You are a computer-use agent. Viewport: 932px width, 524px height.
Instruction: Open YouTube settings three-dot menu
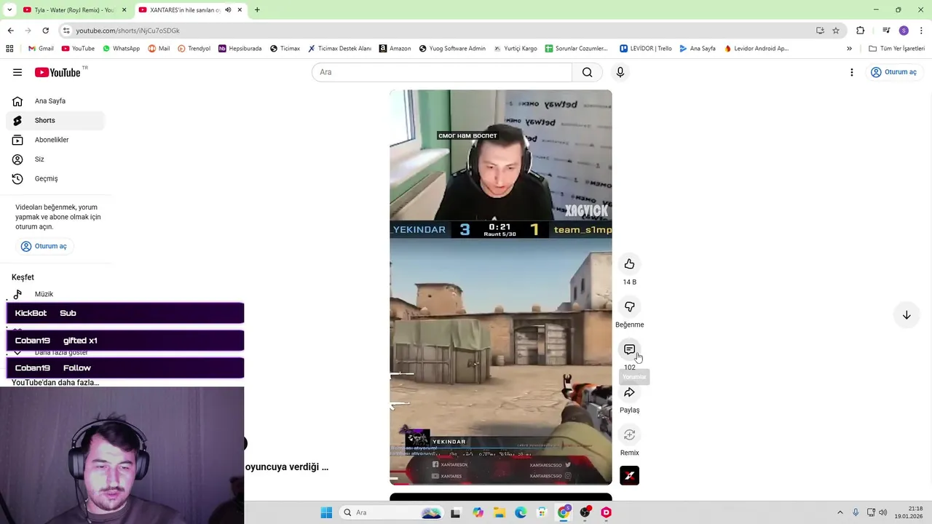(851, 72)
